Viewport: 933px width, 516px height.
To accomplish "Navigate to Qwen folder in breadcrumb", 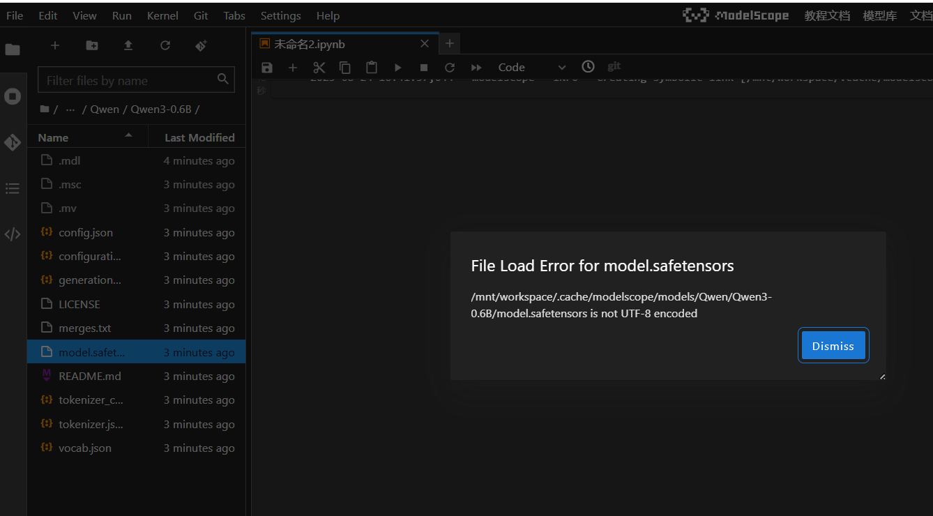I will point(105,109).
